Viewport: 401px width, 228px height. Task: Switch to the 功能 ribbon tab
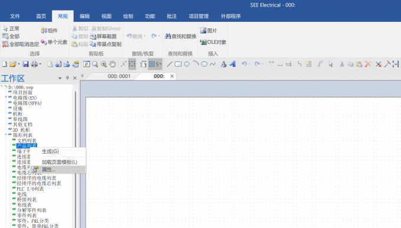point(150,16)
